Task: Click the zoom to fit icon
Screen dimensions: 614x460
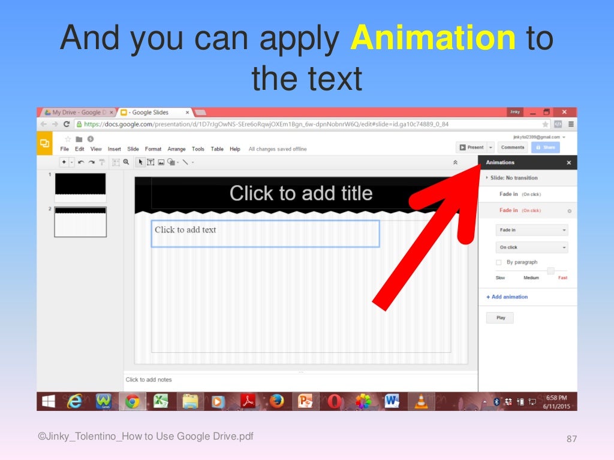Action: [x=116, y=162]
